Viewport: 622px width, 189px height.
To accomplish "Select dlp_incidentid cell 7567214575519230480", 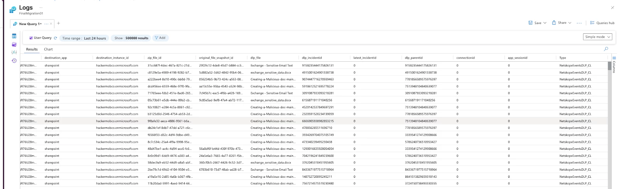I will 318,184.
